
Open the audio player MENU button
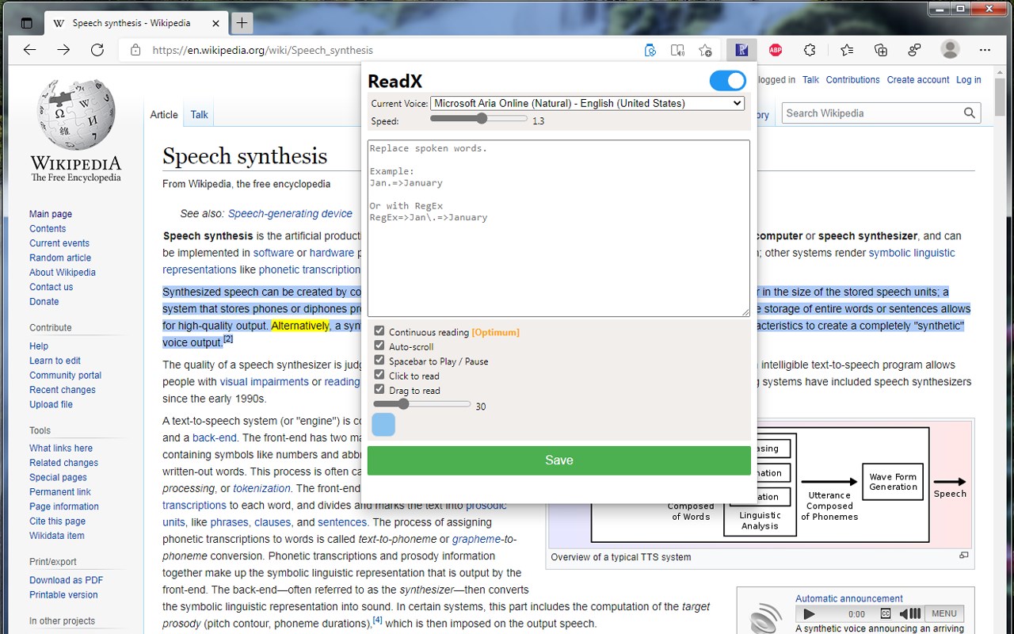[944, 613]
